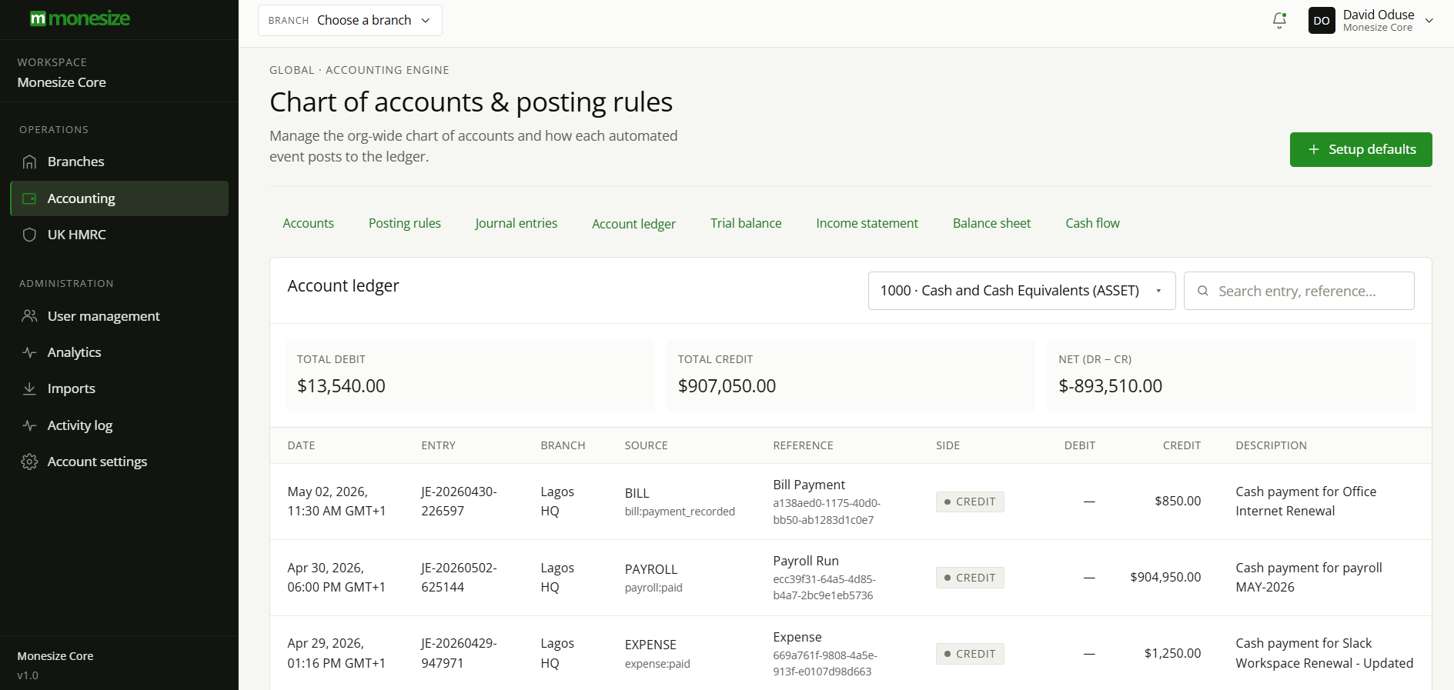Viewport: 1454px width, 690px height.
Task: Open the Balance sheet tab
Action: point(991,223)
